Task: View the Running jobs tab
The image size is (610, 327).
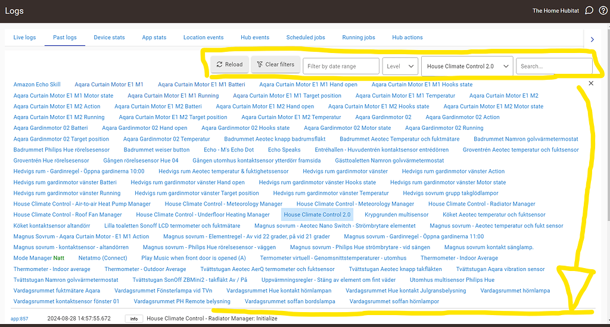Action: point(359,38)
